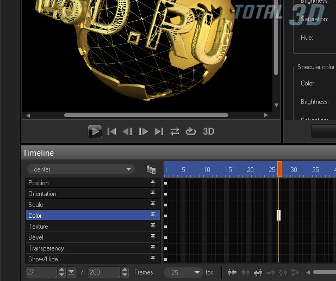The image size is (336, 281).
Task: Toggle ping-pong playback mode icon
Action: point(175,131)
